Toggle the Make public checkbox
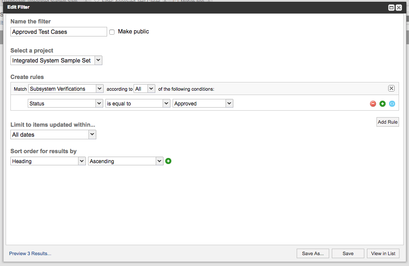This screenshot has width=409, height=266. pyautogui.click(x=112, y=32)
